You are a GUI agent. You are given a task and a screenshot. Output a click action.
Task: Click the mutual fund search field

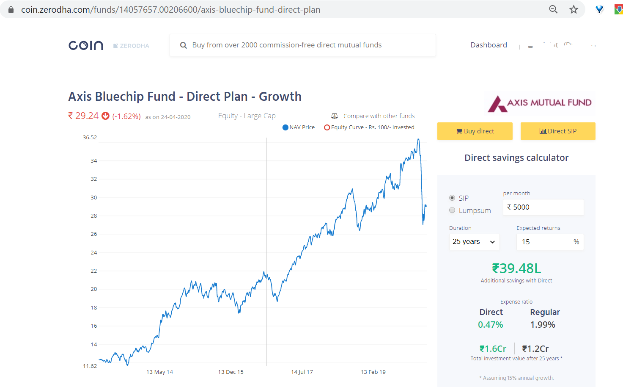(x=303, y=45)
